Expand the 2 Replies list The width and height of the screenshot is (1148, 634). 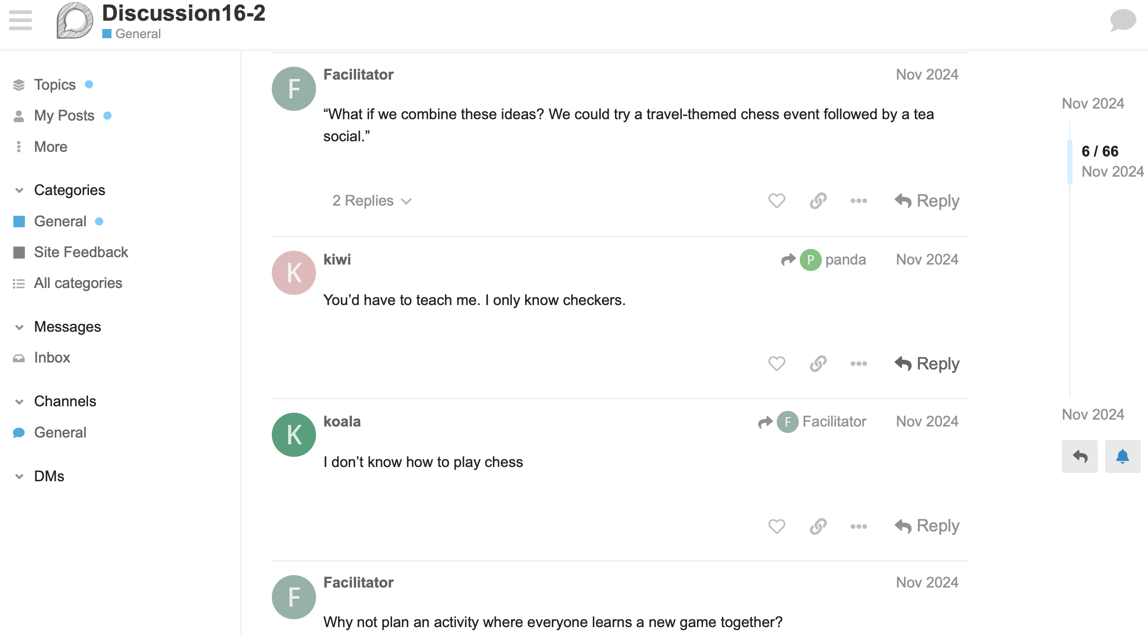[371, 201]
